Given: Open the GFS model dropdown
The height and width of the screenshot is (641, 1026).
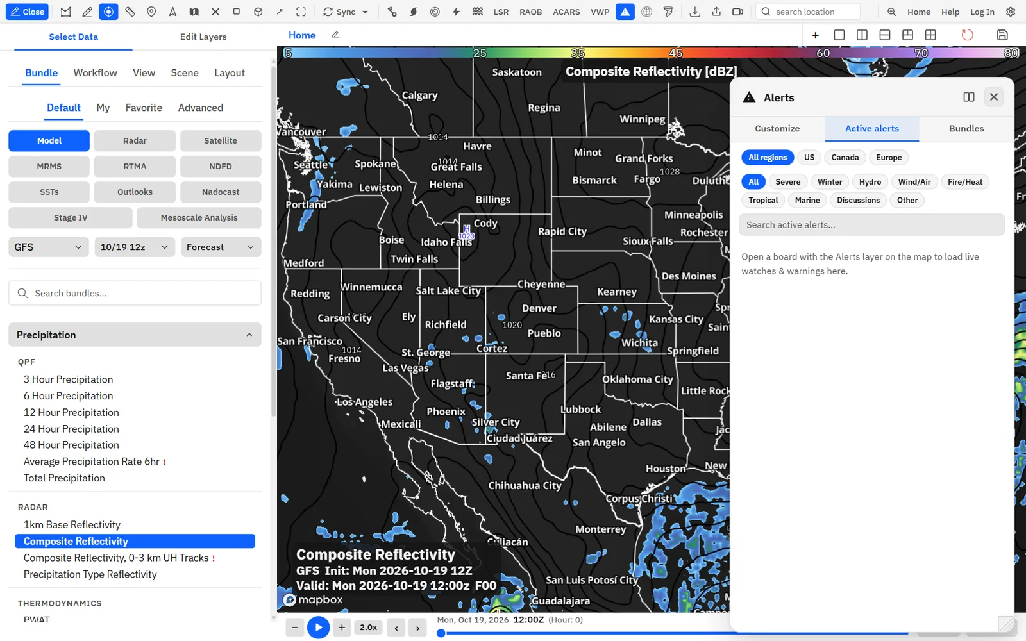Looking at the screenshot, I should 49,247.
